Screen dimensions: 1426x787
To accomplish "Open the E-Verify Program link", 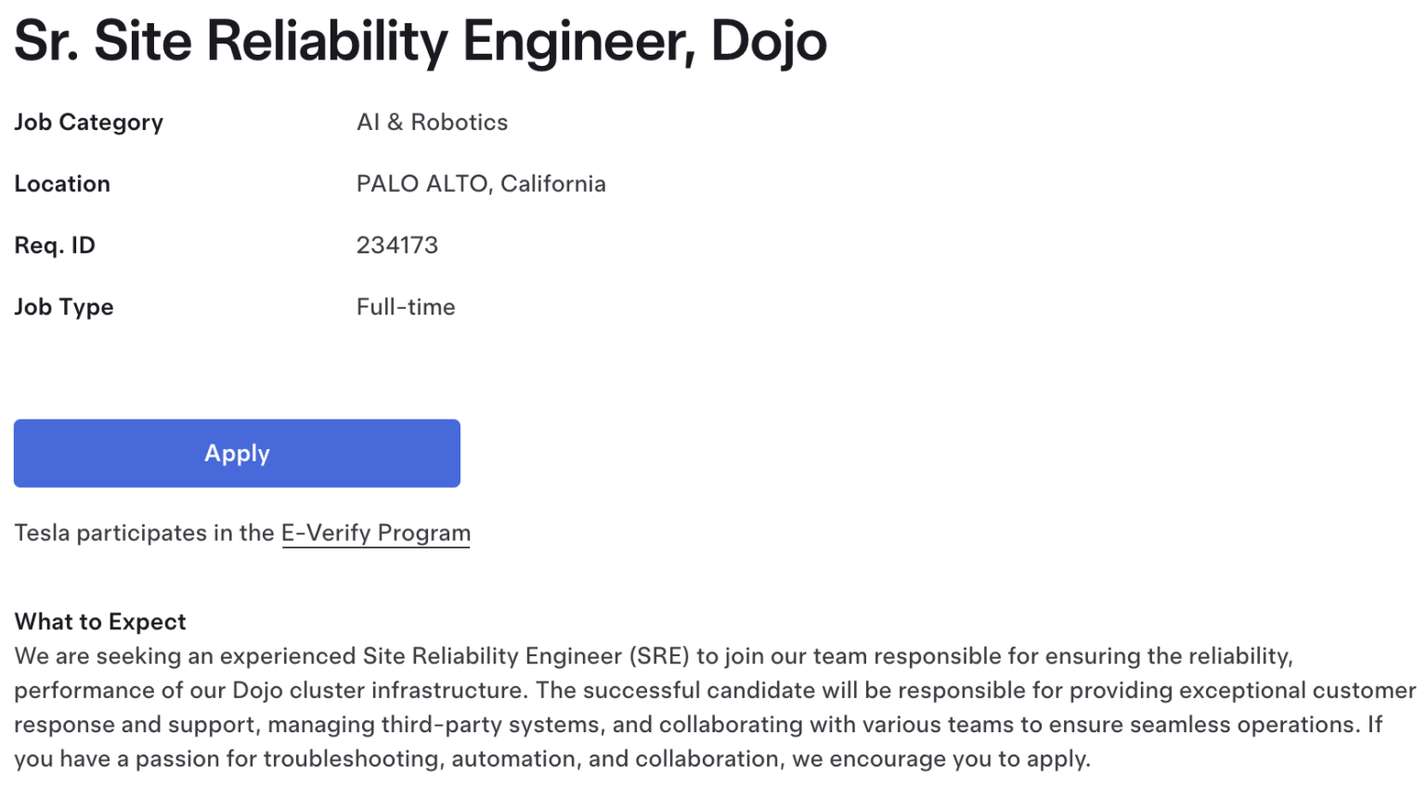I will [376, 534].
